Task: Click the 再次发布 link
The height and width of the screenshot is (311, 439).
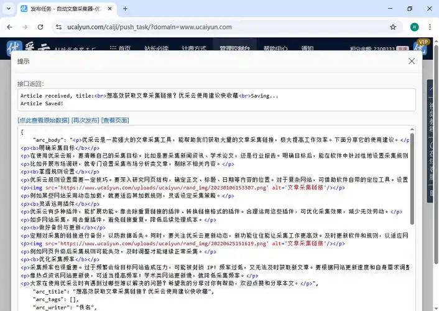Action: click(85, 120)
